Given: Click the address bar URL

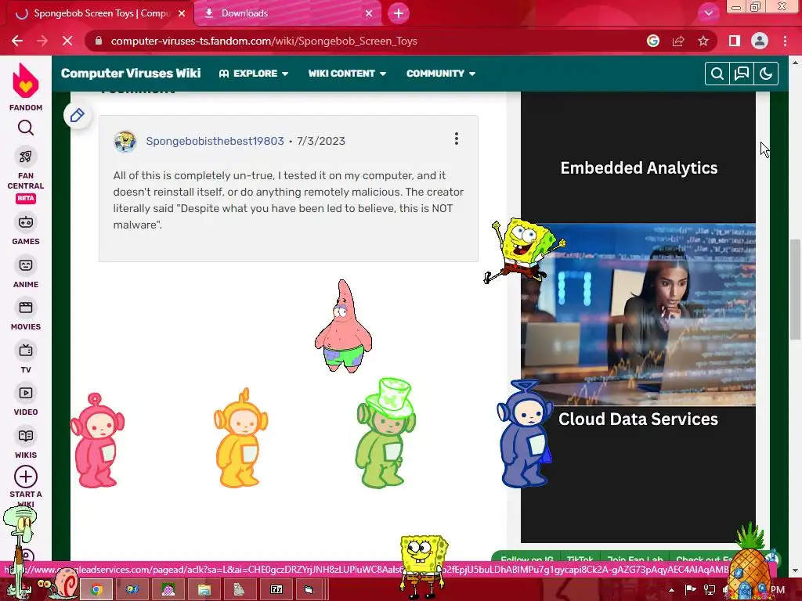Looking at the screenshot, I should pyautogui.click(x=264, y=41).
